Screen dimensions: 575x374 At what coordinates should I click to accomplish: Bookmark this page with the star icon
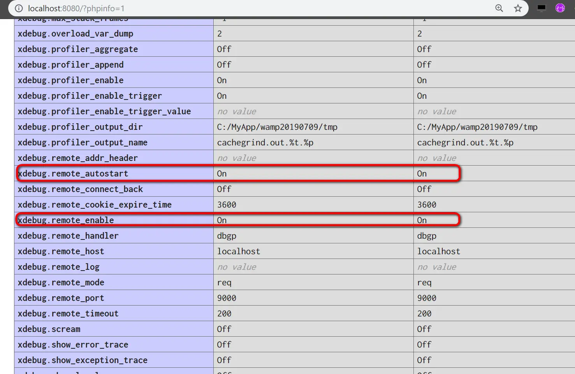(518, 8)
